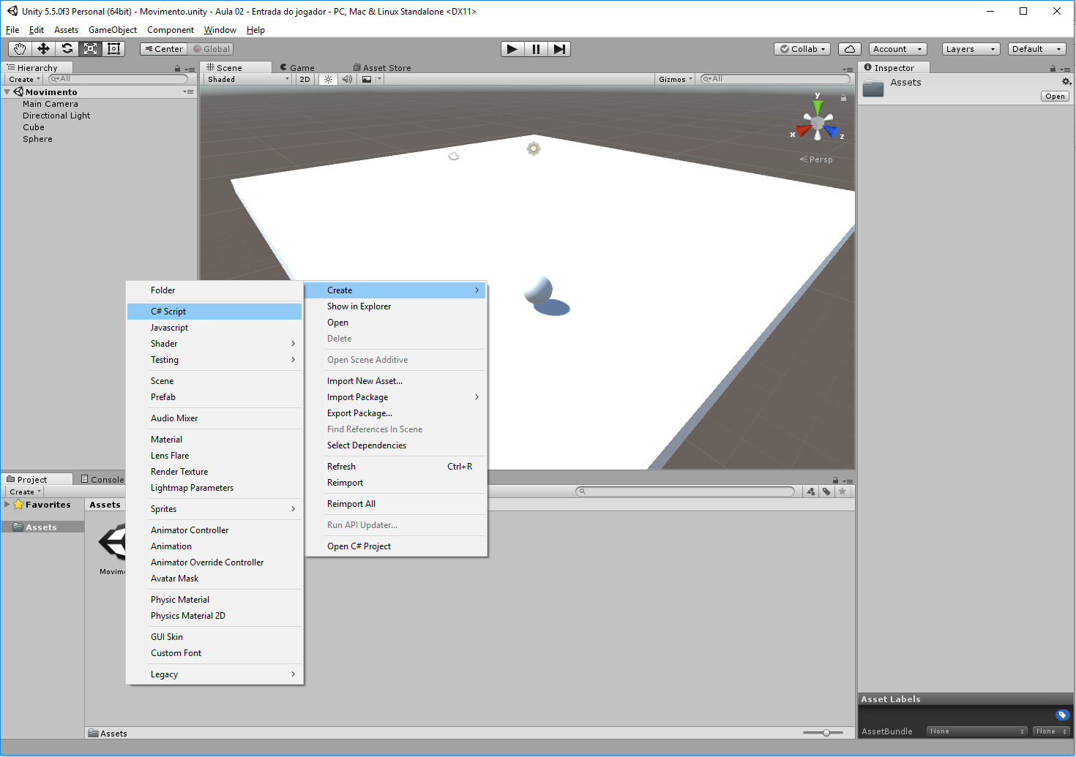The width and height of the screenshot is (1076, 757).
Task: Lock the Hierarchy panel
Action: 177,69
